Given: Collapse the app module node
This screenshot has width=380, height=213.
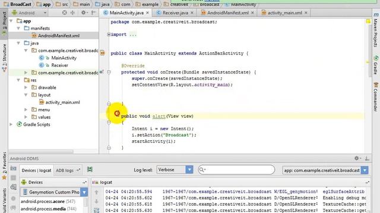Looking at the screenshot, I should click(x=11, y=21).
